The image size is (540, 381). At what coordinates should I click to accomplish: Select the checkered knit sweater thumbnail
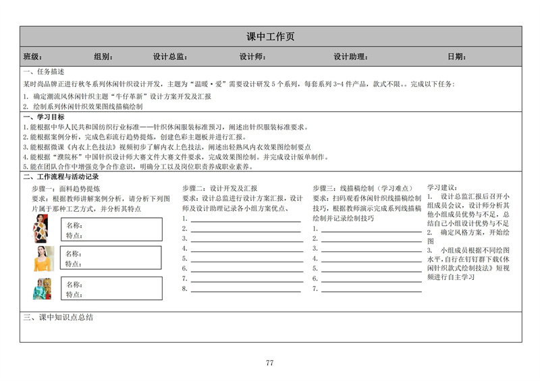coord(40,229)
